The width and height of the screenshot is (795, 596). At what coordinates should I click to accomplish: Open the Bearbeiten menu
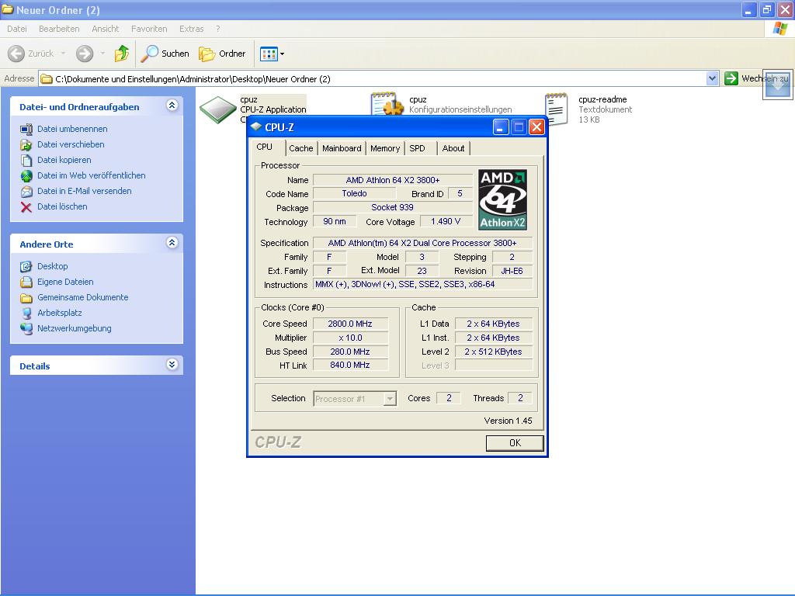[x=59, y=29]
